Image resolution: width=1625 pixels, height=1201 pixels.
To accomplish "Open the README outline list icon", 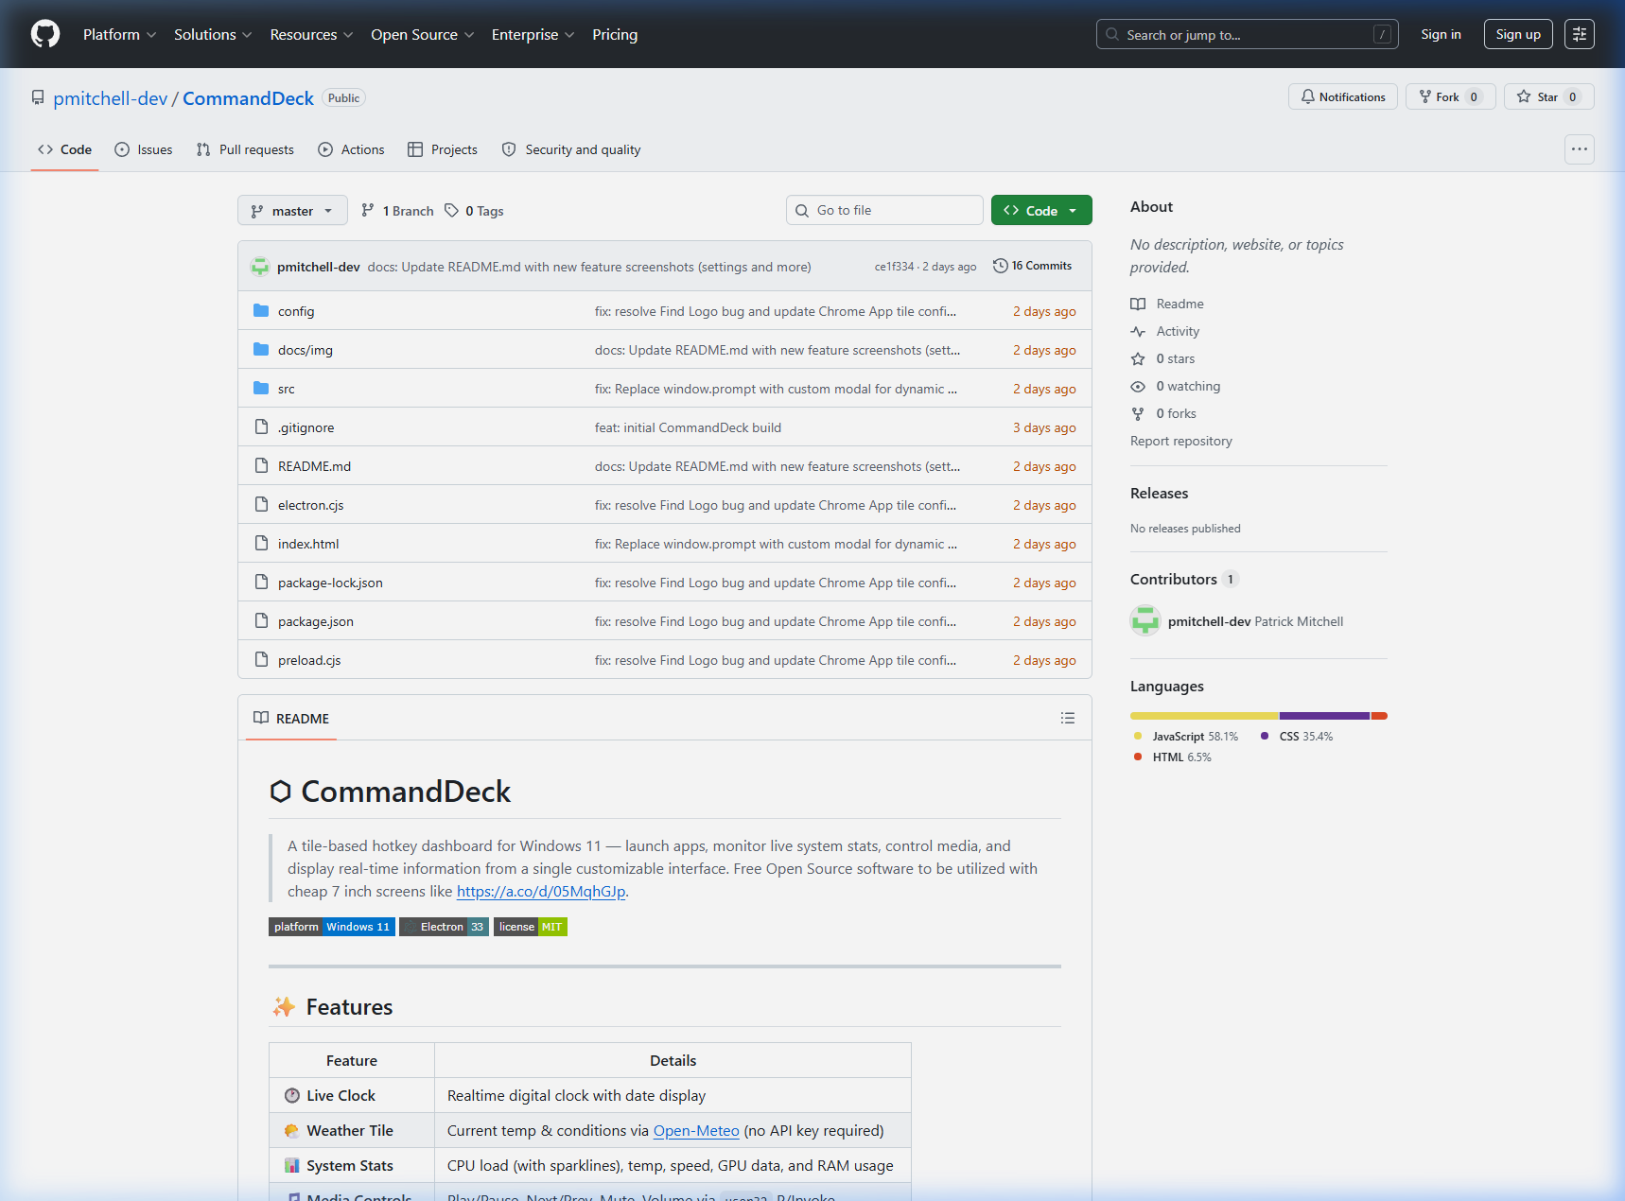I will pyautogui.click(x=1067, y=718).
